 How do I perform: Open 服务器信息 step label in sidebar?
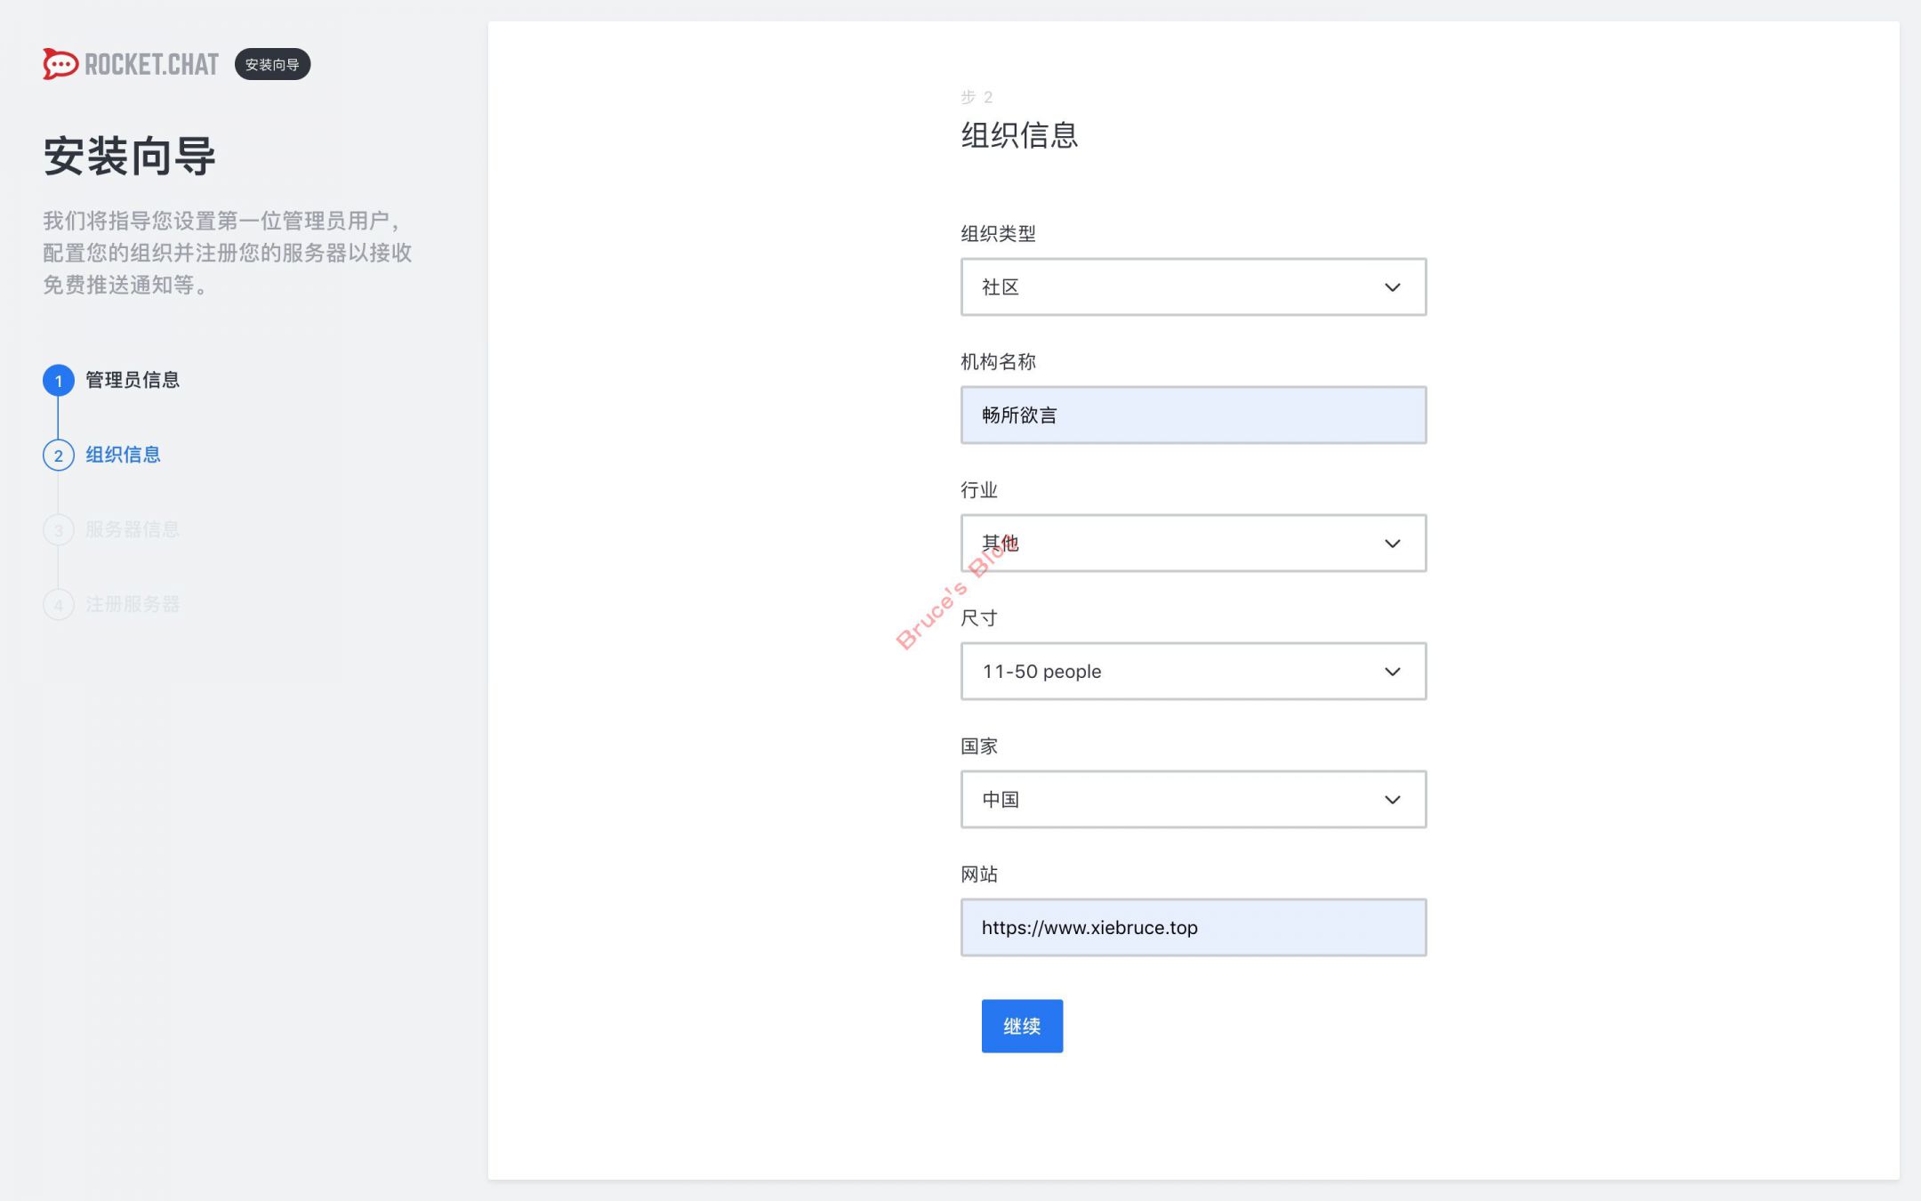[x=133, y=529]
